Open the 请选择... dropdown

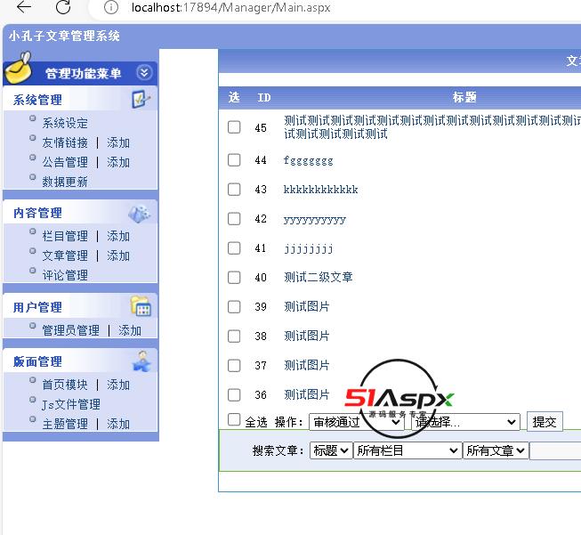pos(465,422)
